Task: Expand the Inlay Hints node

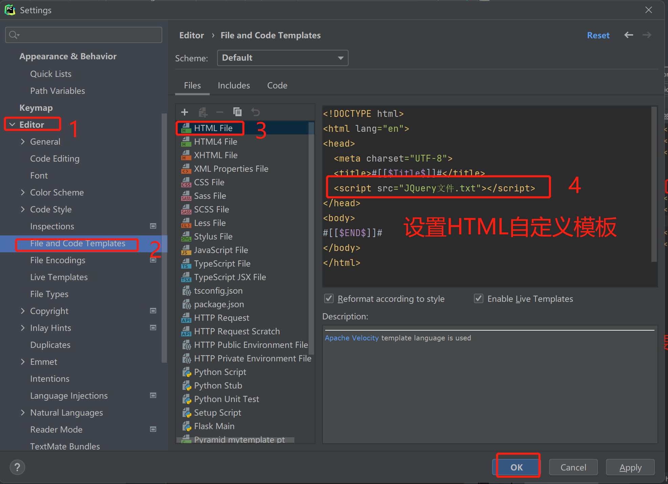Action: pos(23,328)
